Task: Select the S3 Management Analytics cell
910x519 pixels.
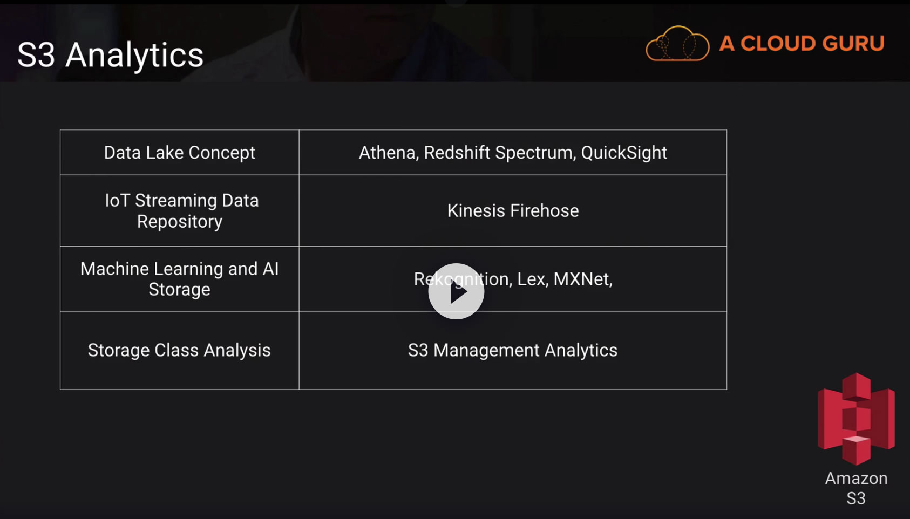Action: 513,350
